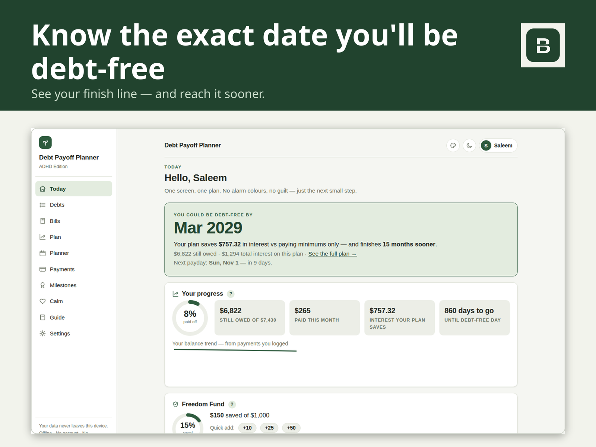The height and width of the screenshot is (447, 596).
Task: Open the Debts page in sidebar
Action: [74, 205]
